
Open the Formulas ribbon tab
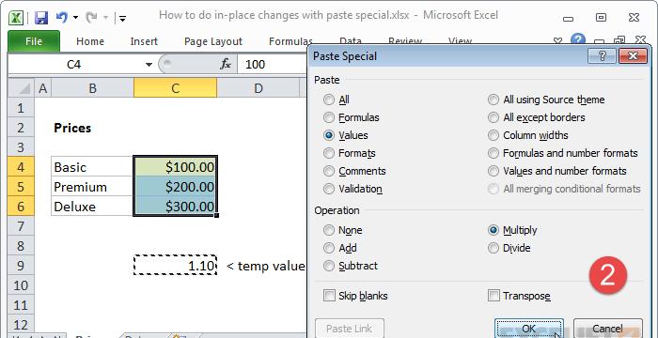[290, 41]
